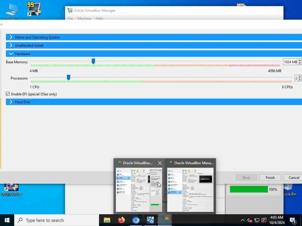Expand the Hard Disk section
Image resolution: width=302 pixels, height=226 pixels.
pyautogui.click(x=154, y=102)
